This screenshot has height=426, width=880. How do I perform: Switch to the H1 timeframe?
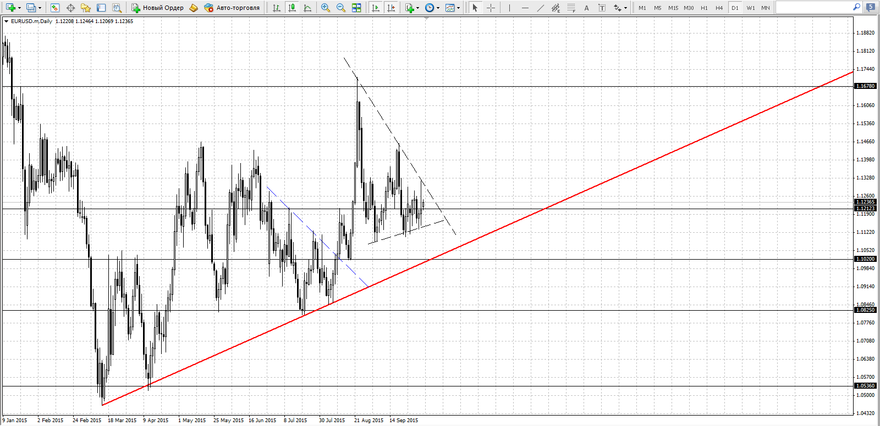click(x=704, y=8)
